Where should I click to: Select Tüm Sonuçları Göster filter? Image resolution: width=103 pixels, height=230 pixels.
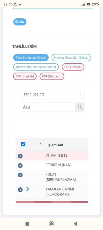point(31,58)
